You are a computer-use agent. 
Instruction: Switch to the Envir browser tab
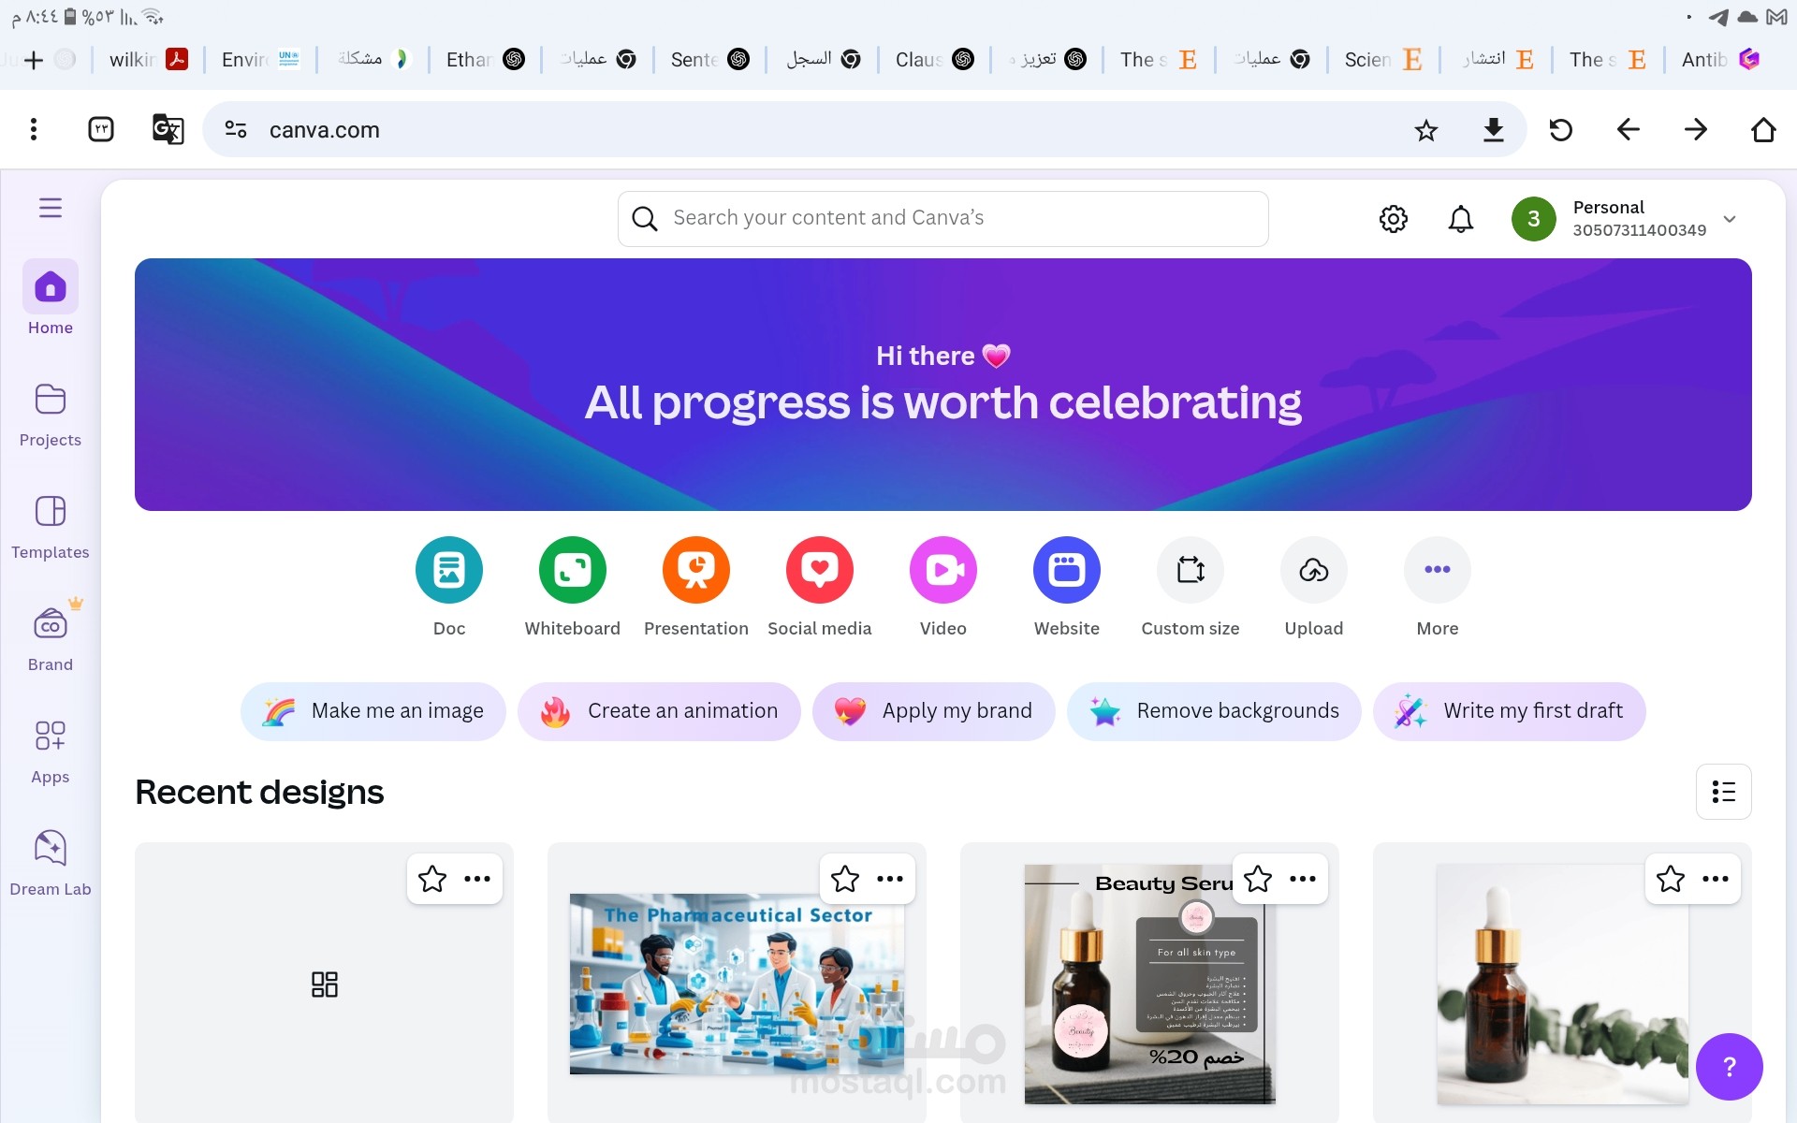(261, 60)
